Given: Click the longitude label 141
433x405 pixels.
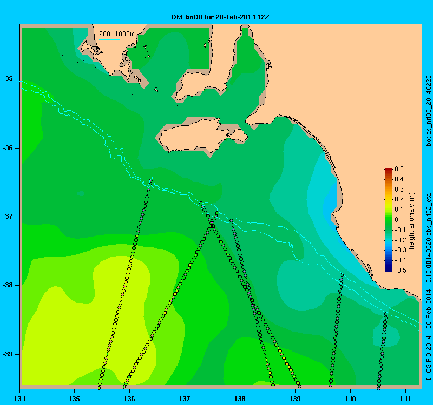Looking at the screenshot, I should click(405, 399).
